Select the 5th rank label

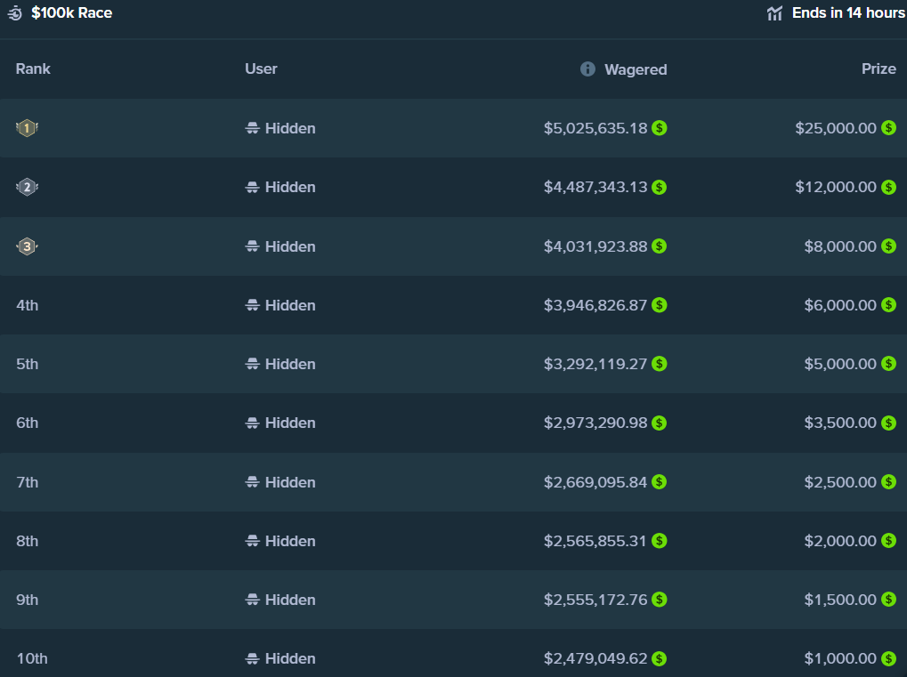[27, 364]
